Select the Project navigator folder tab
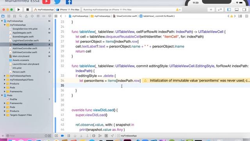 pyautogui.click(x=3, y=16)
